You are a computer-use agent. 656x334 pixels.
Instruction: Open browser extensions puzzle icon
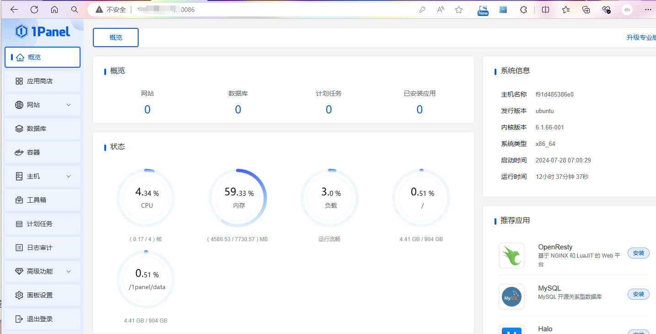pos(524,9)
